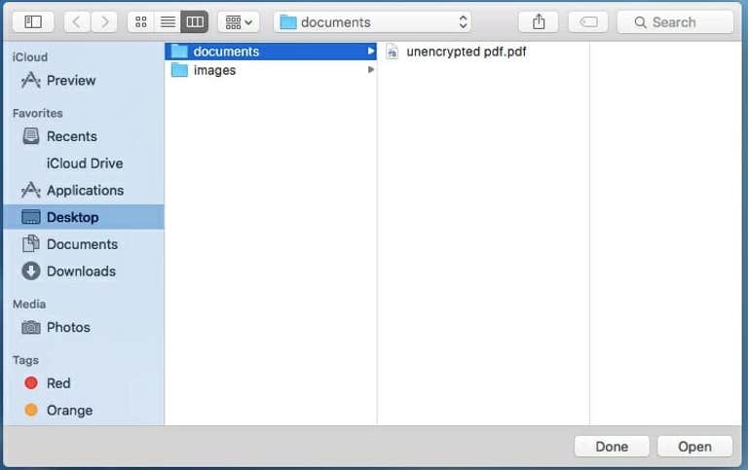This screenshot has height=470, width=748.
Task: Focus the Search field
Action: [675, 22]
